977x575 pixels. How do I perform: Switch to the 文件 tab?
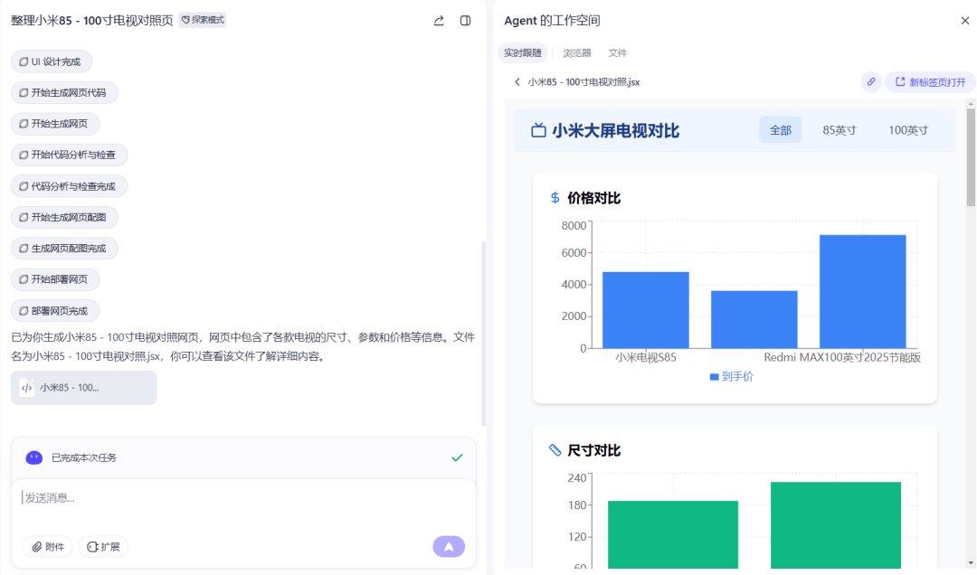click(618, 53)
